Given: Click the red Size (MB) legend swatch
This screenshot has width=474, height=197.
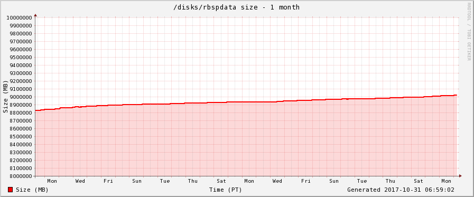Looking at the screenshot, I should tap(10, 190).
